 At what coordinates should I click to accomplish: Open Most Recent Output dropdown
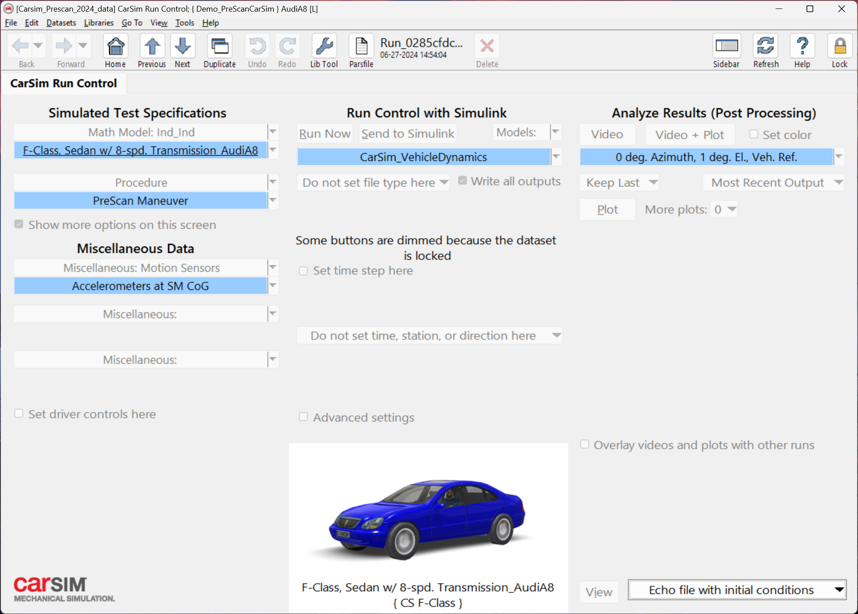pos(774,183)
